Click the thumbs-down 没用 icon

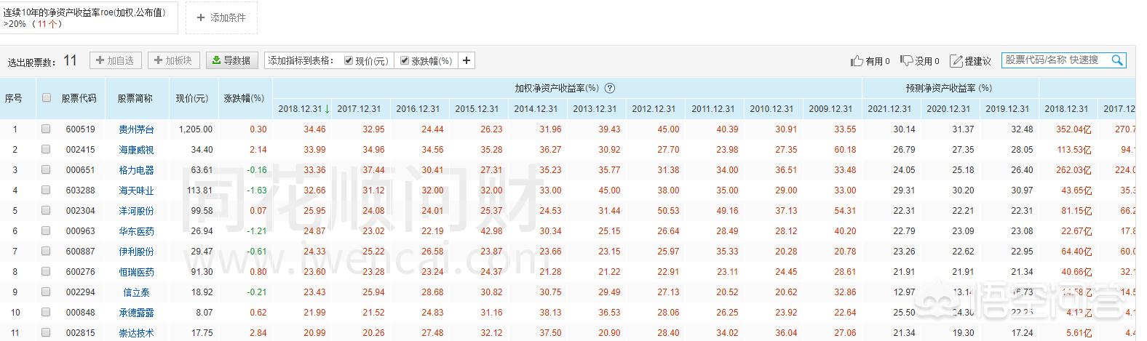[906, 61]
